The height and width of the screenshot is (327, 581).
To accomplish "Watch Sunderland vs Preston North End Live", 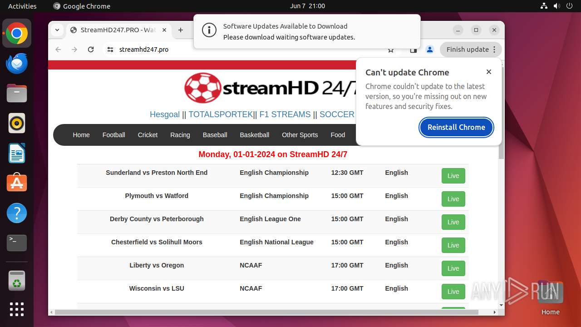I will (453, 176).
